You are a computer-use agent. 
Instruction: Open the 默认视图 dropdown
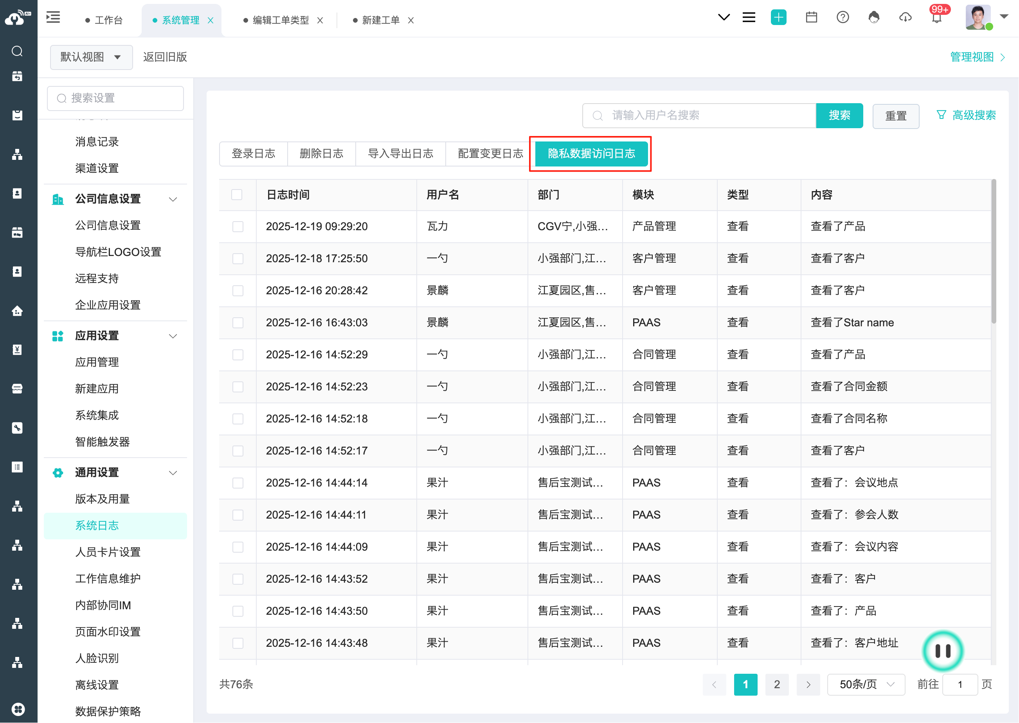(x=91, y=57)
